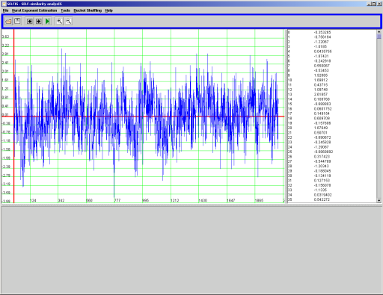Click the save floppy disk icon
This screenshot has height=295, width=383.
(x=17, y=22)
